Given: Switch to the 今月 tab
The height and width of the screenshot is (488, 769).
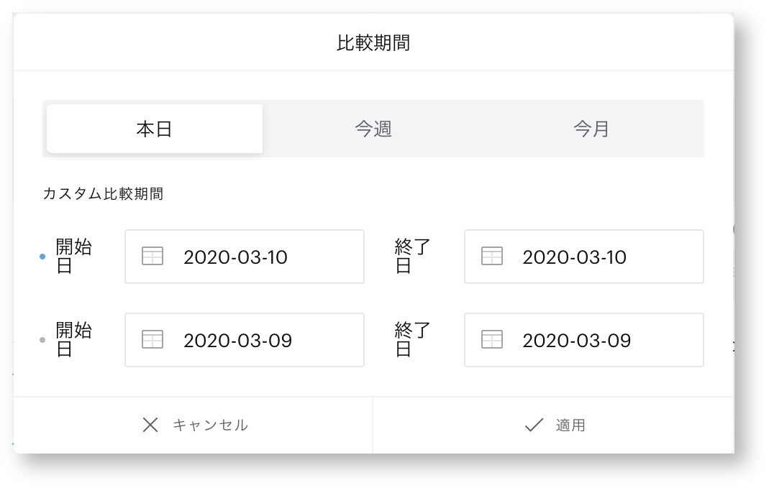Looking at the screenshot, I should (591, 129).
